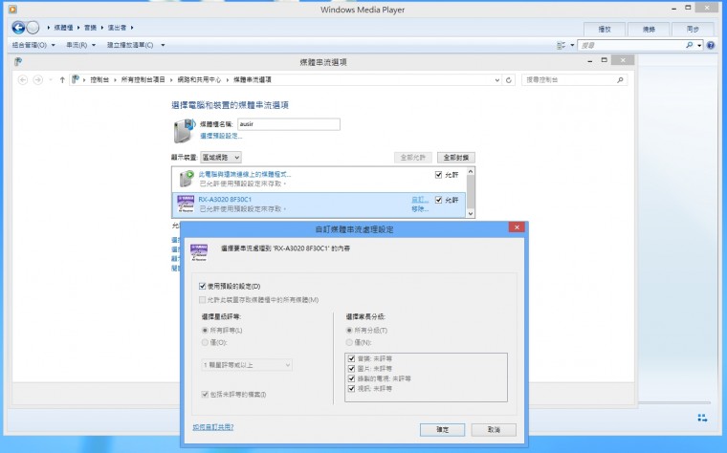The image size is (727, 453).
Task: Click the device list scrollbar up arrow
Action: tap(471, 171)
